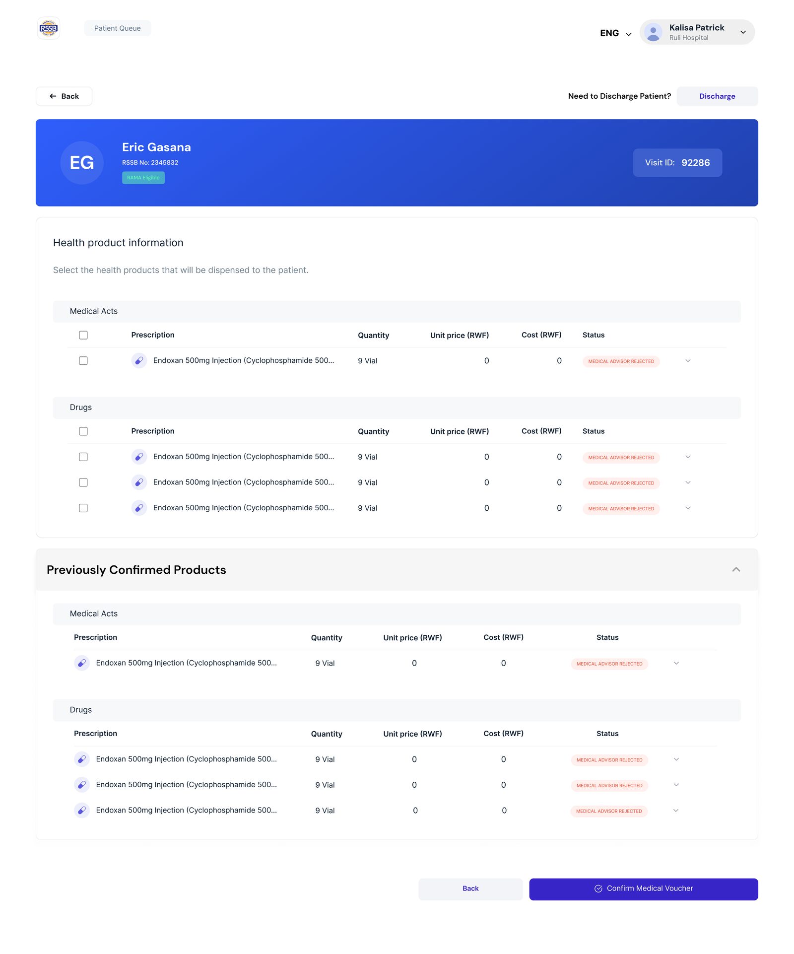
Task: Expand third selectable Drugs row status chevron
Action: click(688, 508)
